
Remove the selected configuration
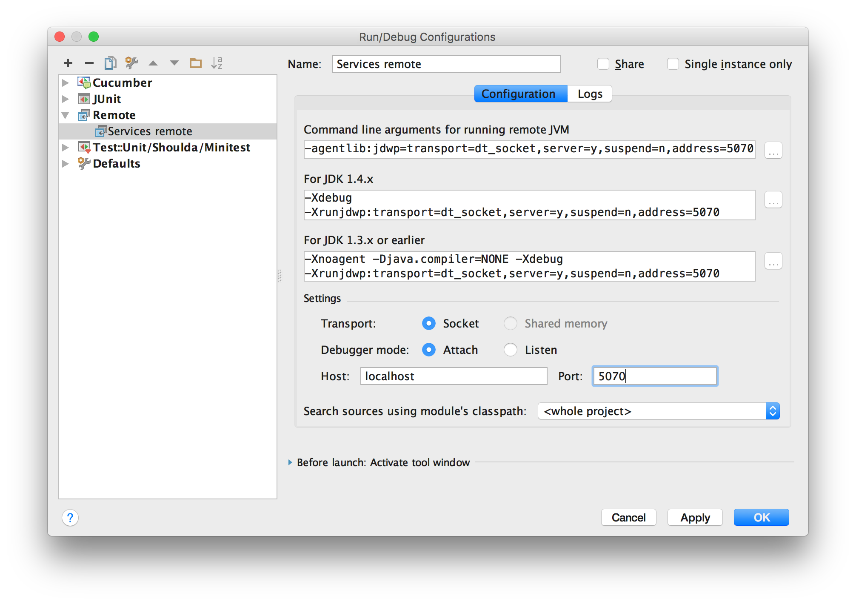click(89, 63)
